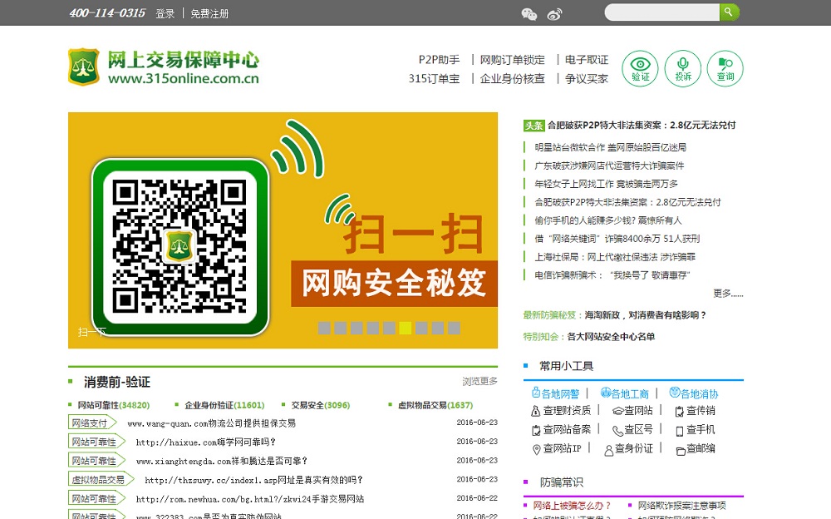Open 各地工商 tool icon link

tap(625, 393)
